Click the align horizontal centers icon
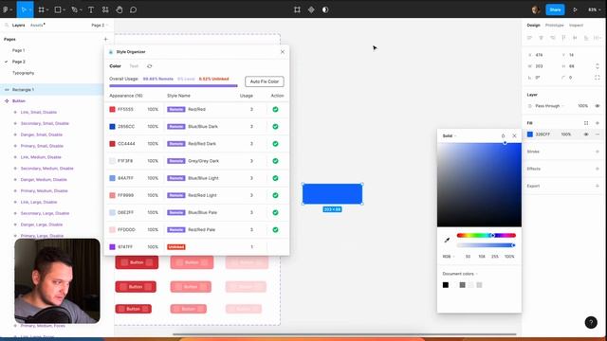The image size is (607, 341). [x=541, y=38]
